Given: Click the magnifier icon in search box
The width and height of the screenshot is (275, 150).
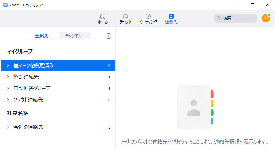Looking at the screenshot, I should pyautogui.click(x=218, y=18).
